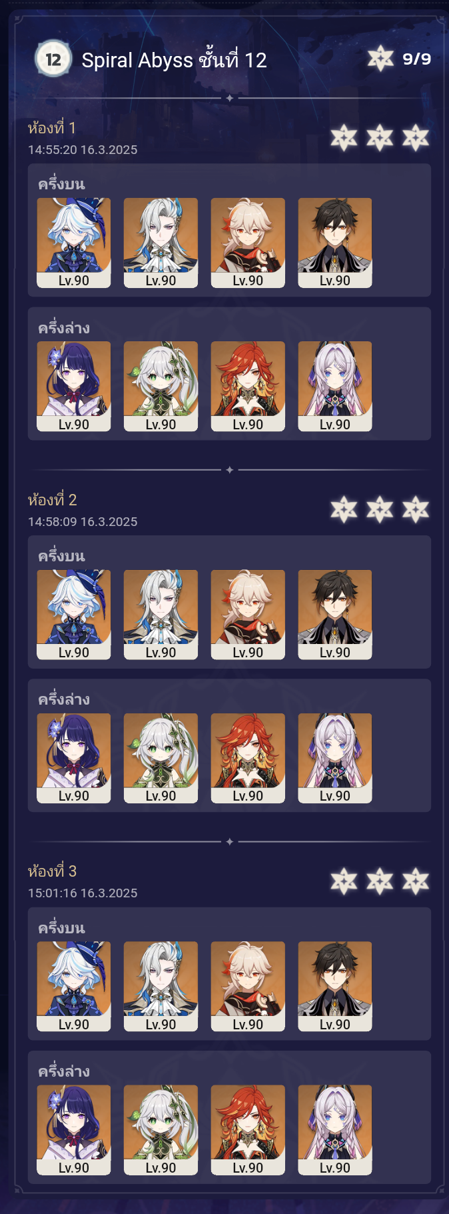Viewport: 449px width, 1214px height.
Task: Click the third star of ห้องที่ 1
Action: (x=416, y=138)
